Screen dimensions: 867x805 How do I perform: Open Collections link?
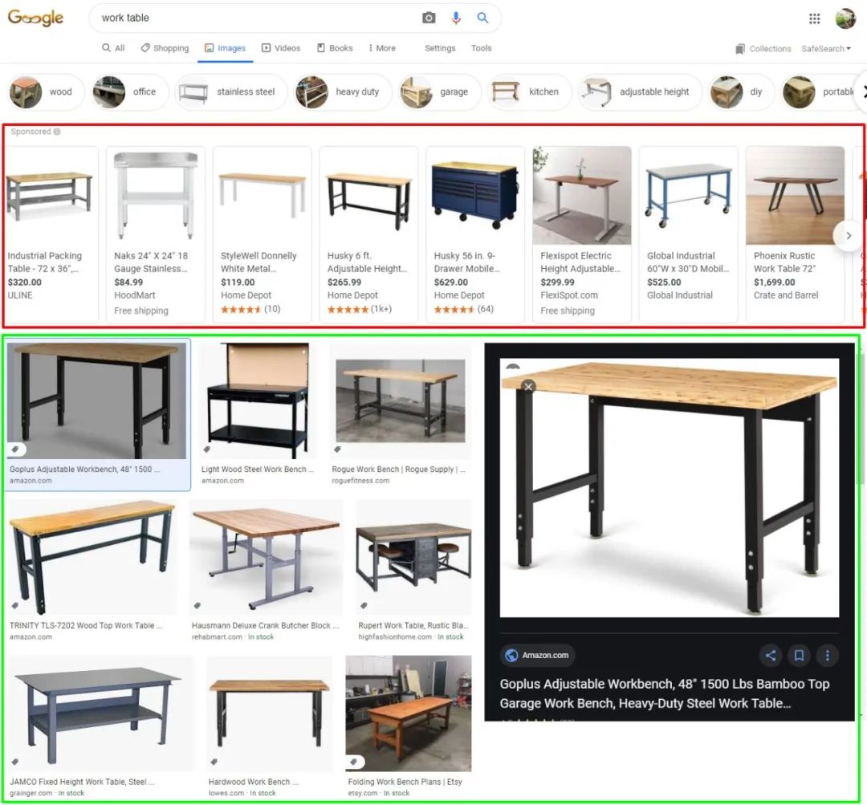[763, 49]
